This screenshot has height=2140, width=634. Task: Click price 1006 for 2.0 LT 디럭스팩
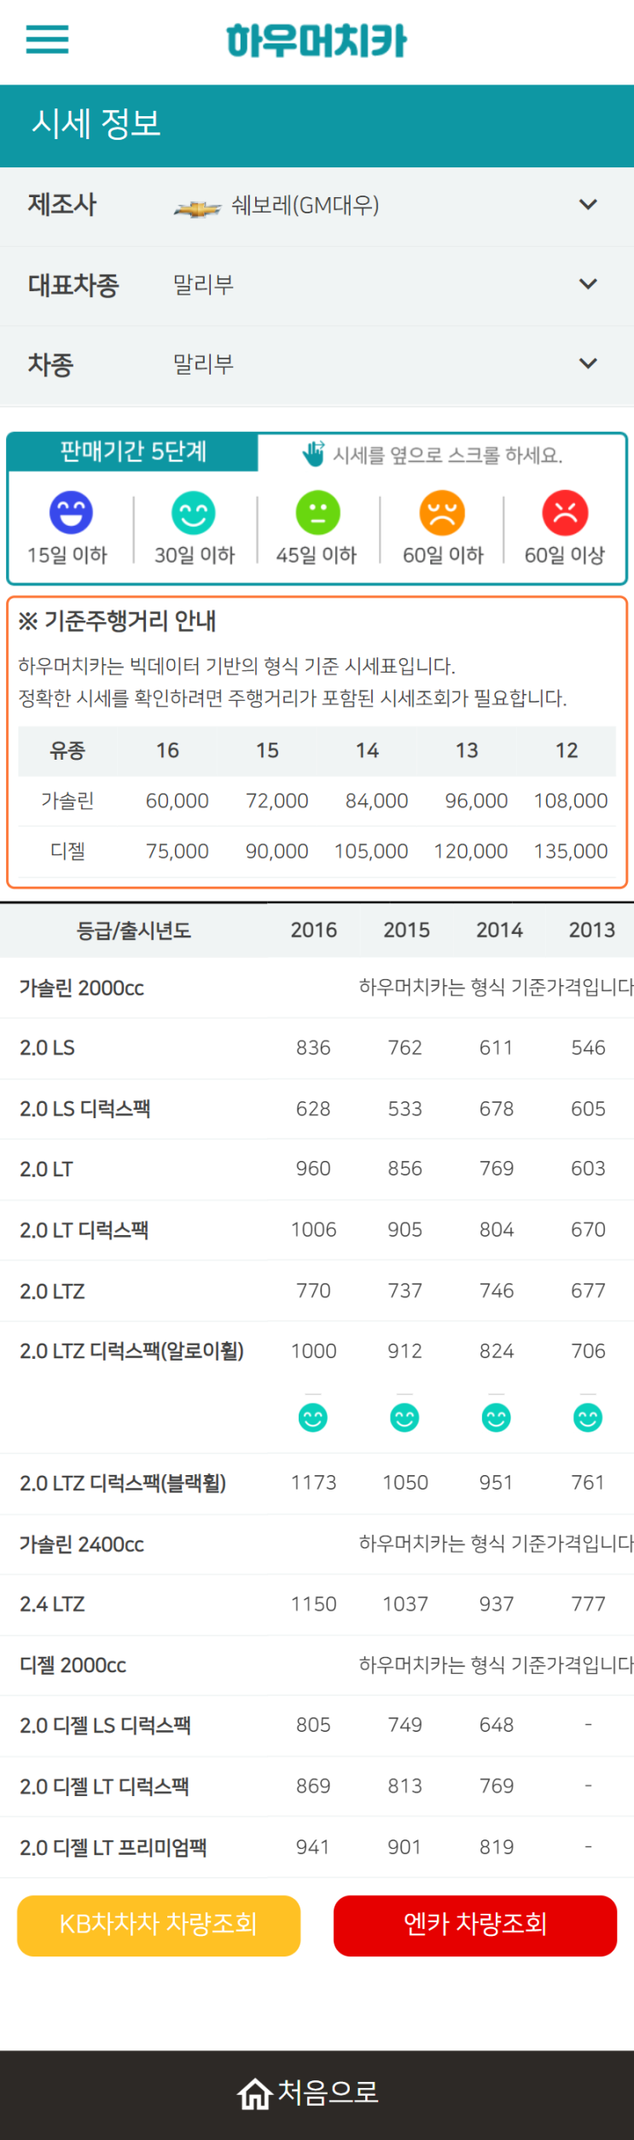pos(313,1230)
